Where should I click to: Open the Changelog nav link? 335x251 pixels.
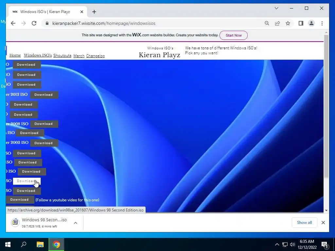(x=95, y=56)
